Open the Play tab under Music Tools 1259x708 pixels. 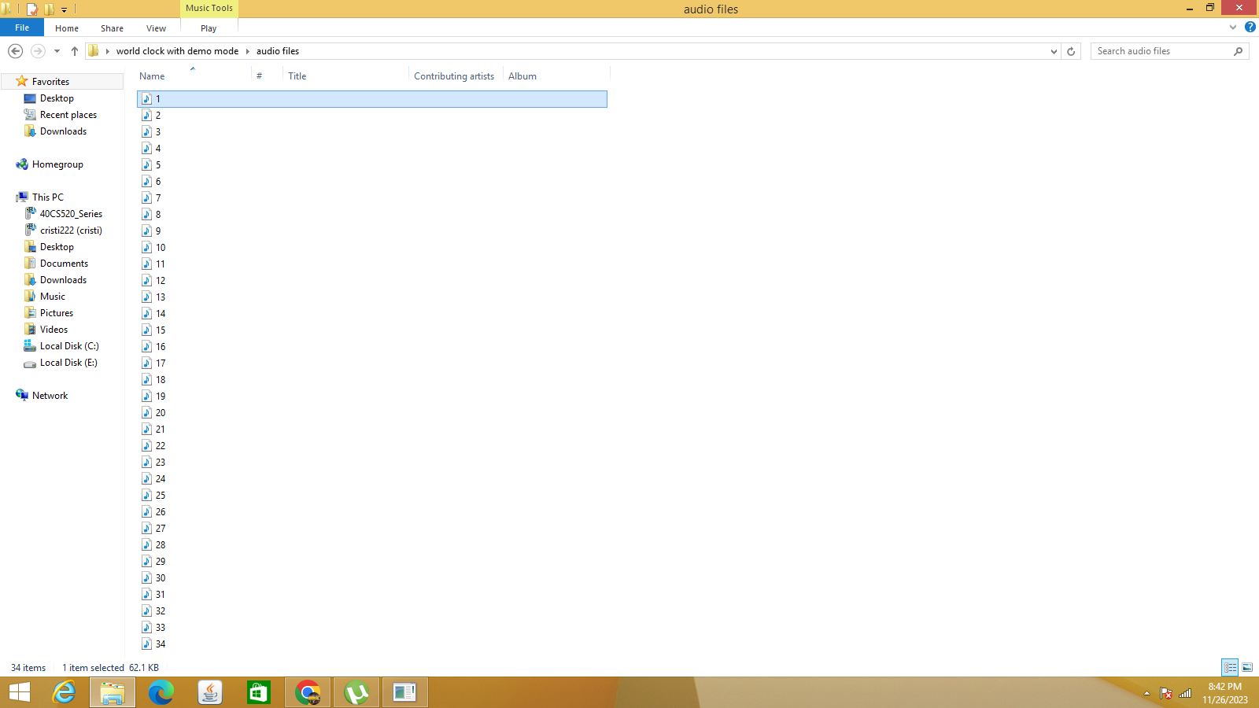tap(208, 28)
